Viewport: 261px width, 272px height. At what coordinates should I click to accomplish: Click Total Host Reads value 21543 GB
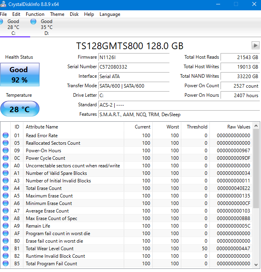click(x=240, y=57)
